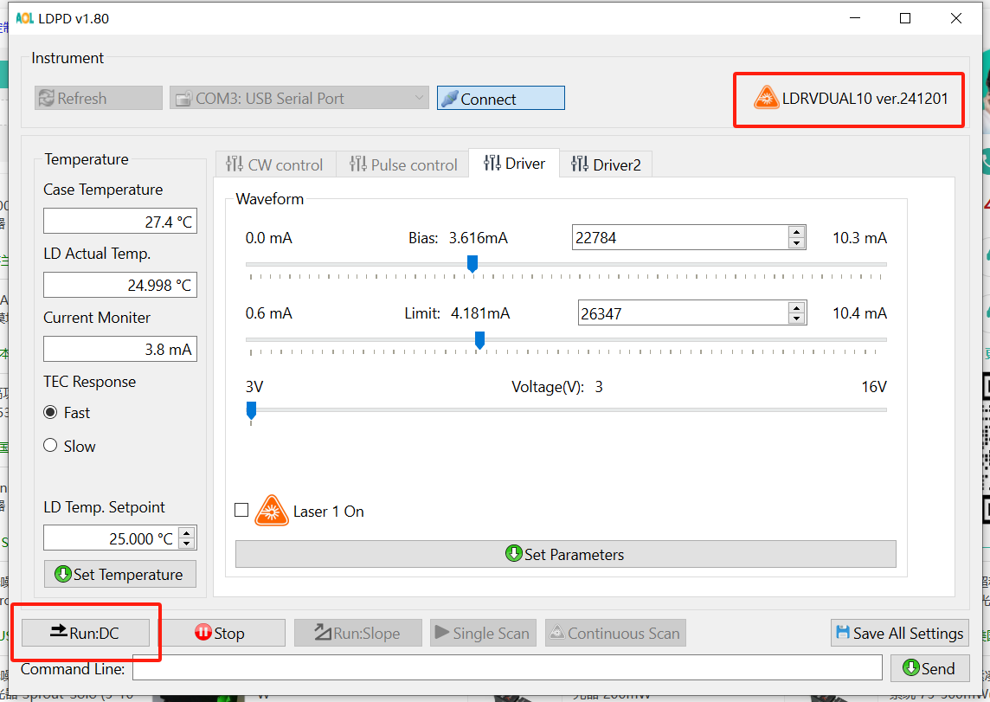The width and height of the screenshot is (990, 702).
Task: Click the Voltage slider handle
Action: (x=251, y=409)
